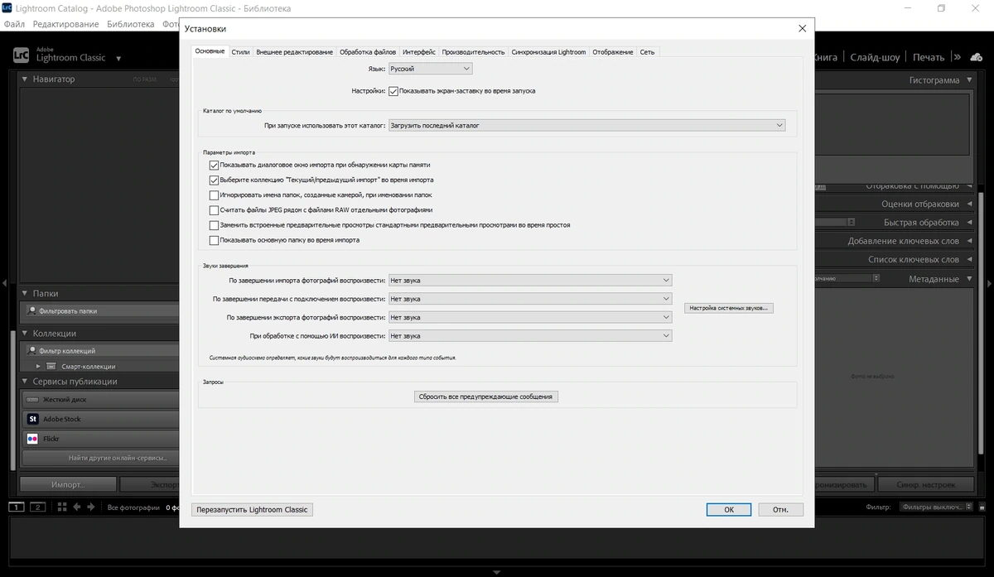Image resolution: width=994 pixels, height=577 pixels.
Task: Open the Язык dropdown set to Русский
Action: coord(431,69)
